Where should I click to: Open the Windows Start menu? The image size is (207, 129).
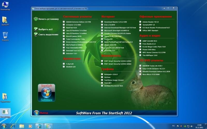(x=4, y=126)
